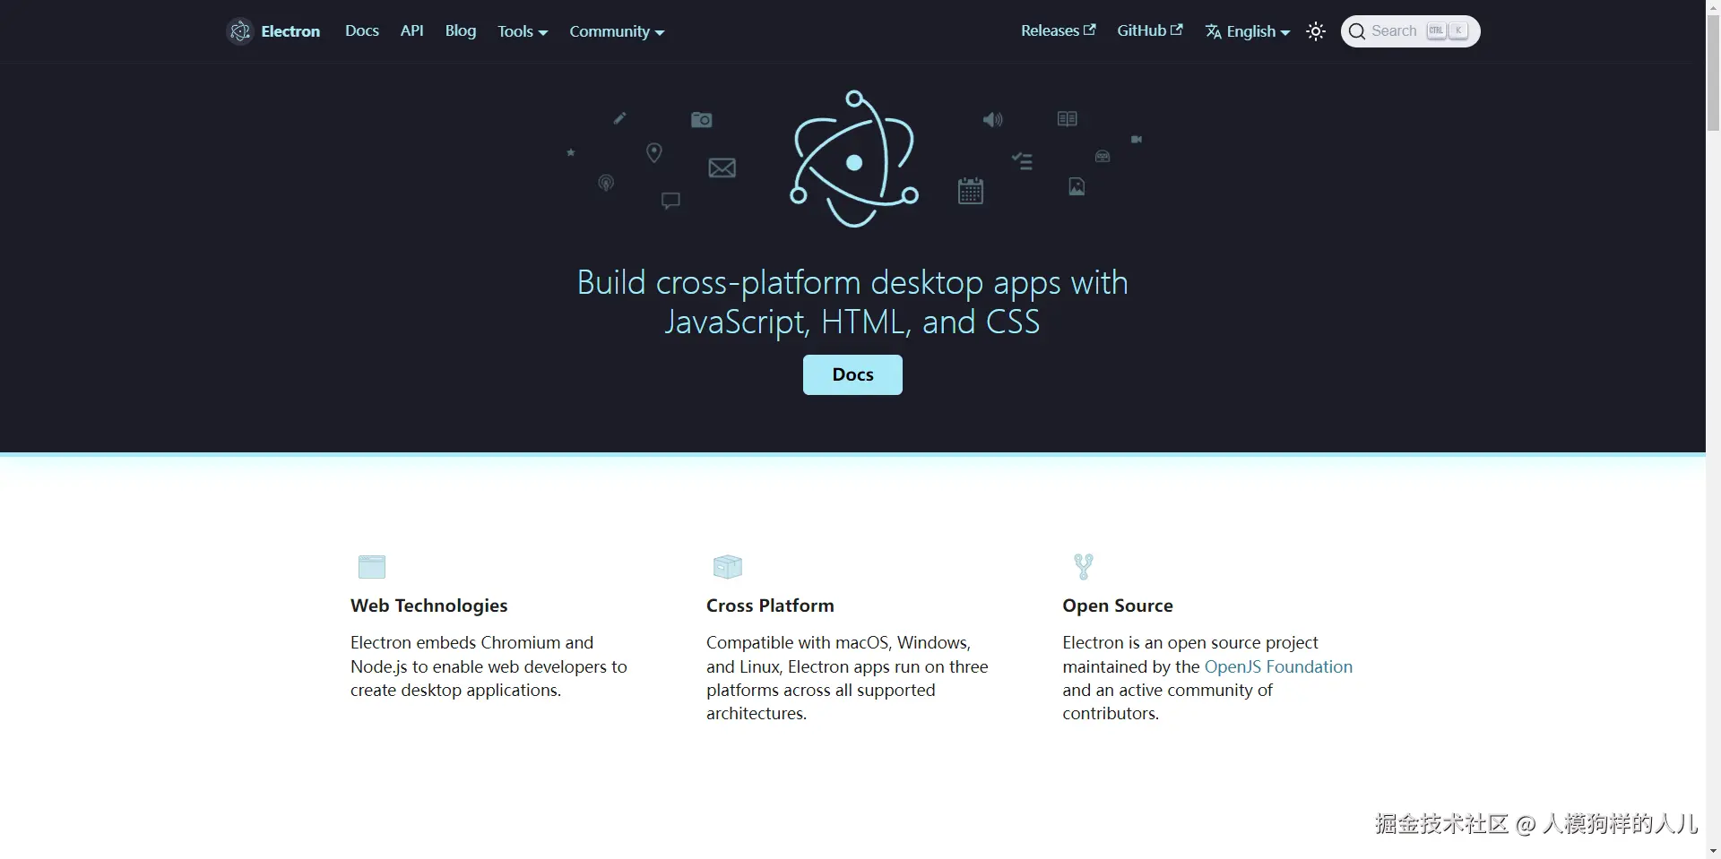Open the Docs navbar item
Screen dimensions: 1721x859
point(362,30)
